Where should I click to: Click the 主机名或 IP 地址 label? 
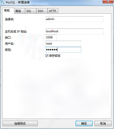coord(16,31)
